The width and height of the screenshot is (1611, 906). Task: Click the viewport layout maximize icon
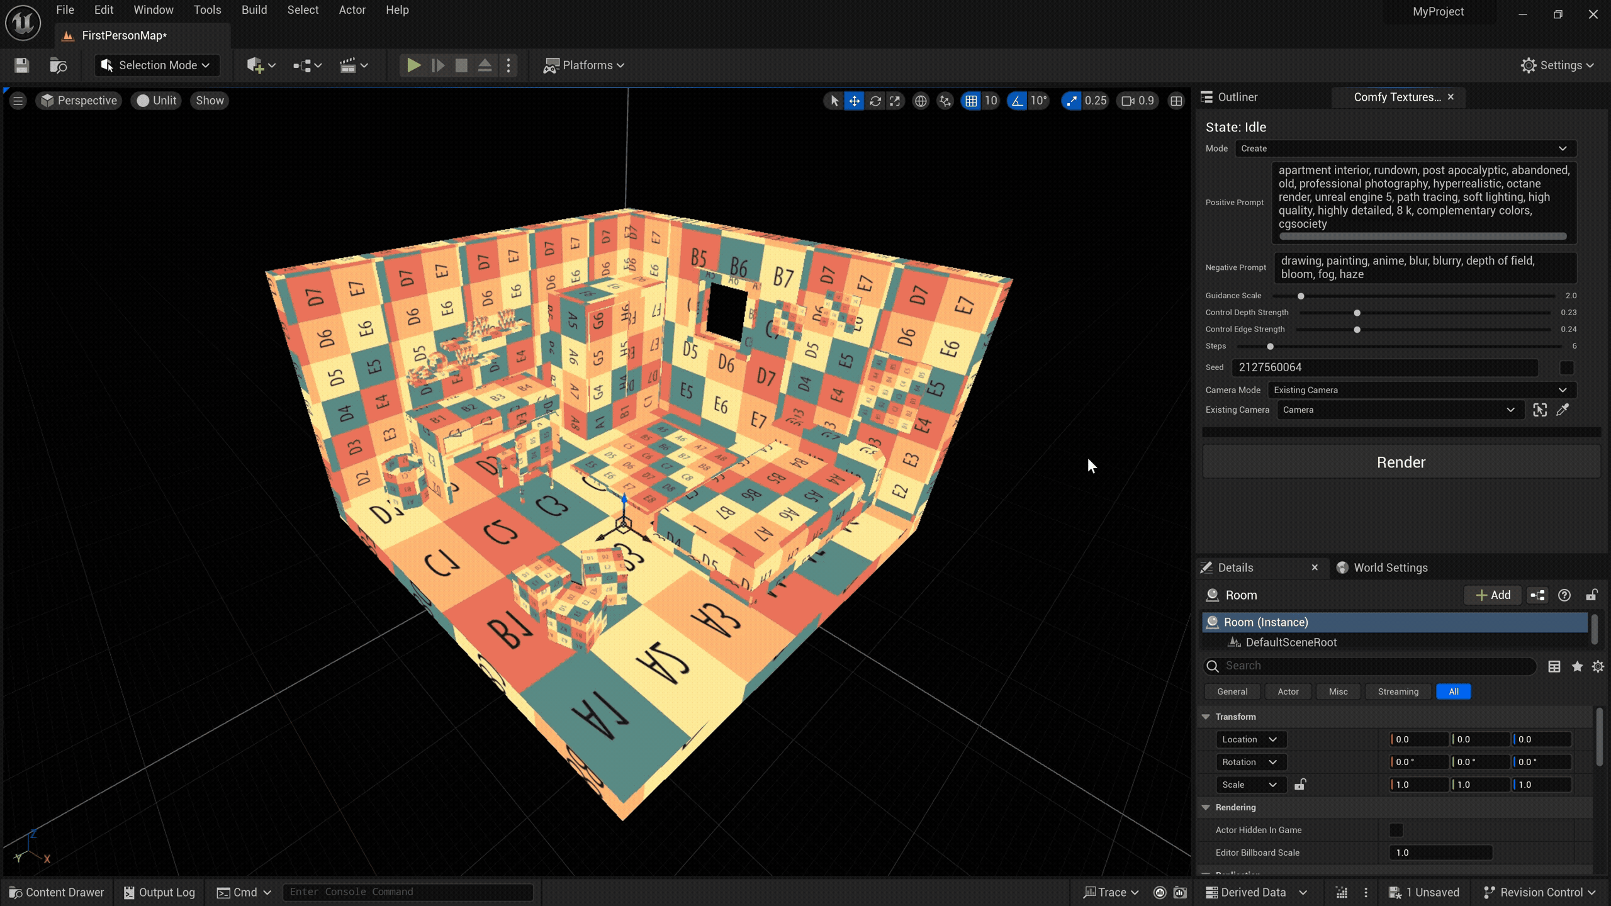[1176, 101]
